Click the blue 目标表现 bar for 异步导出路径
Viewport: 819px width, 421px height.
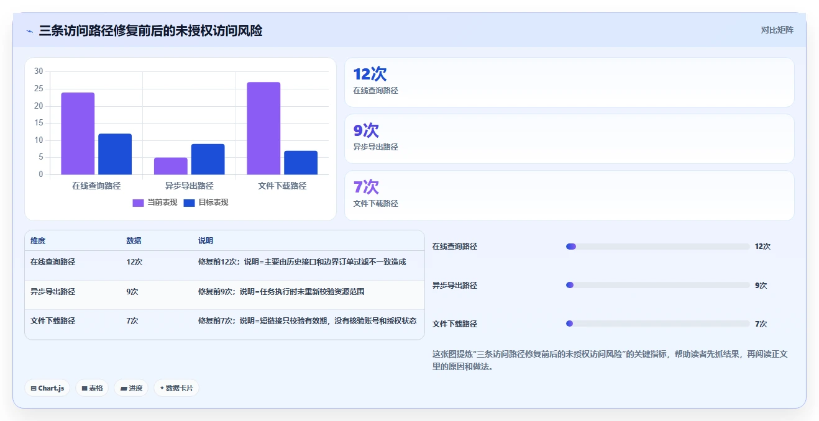tap(208, 159)
